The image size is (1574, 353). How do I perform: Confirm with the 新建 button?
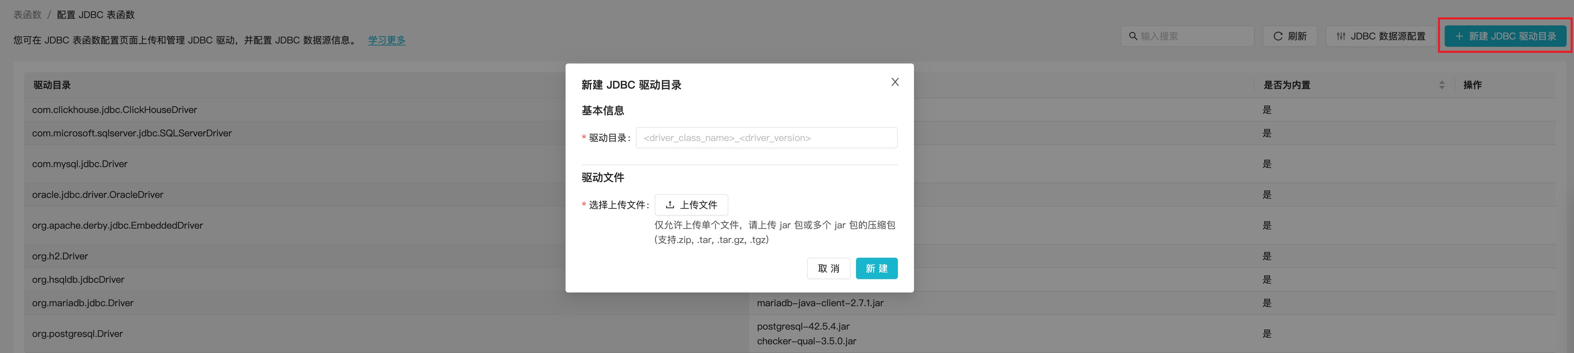[876, 268]
